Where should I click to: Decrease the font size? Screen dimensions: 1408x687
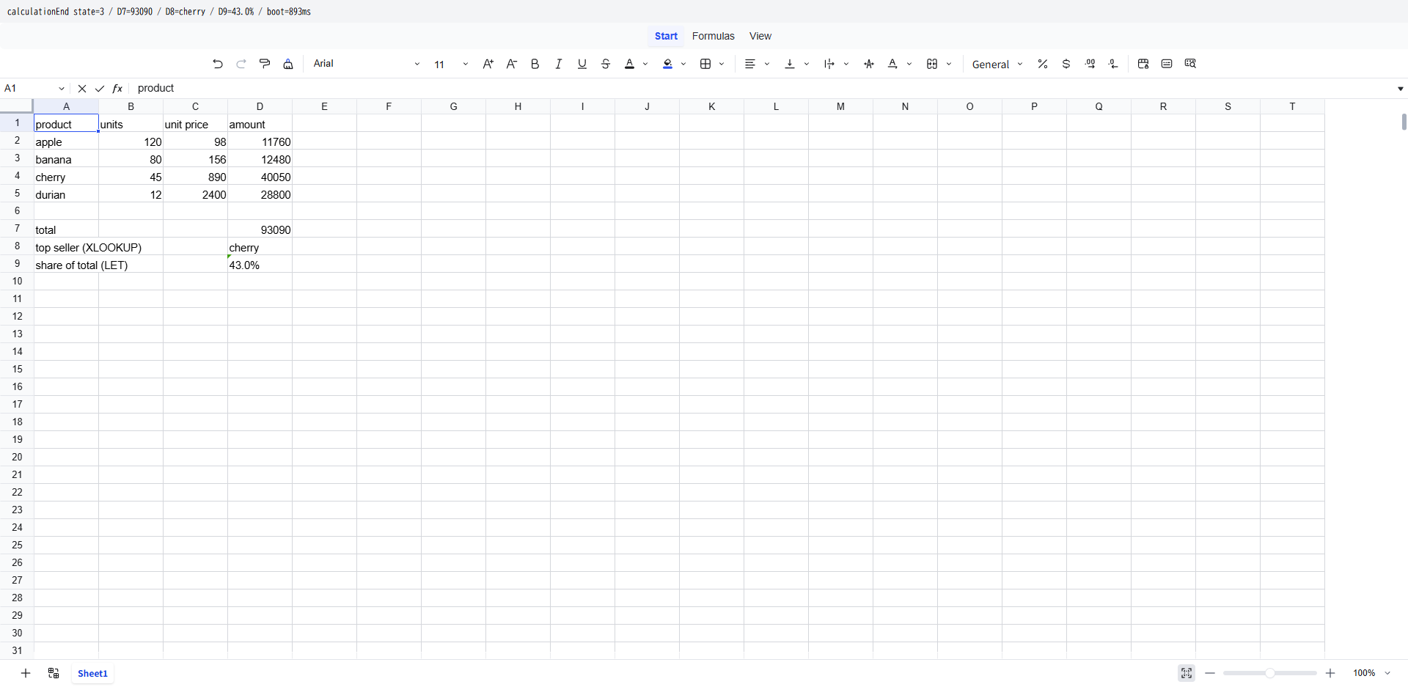(512, 64)
